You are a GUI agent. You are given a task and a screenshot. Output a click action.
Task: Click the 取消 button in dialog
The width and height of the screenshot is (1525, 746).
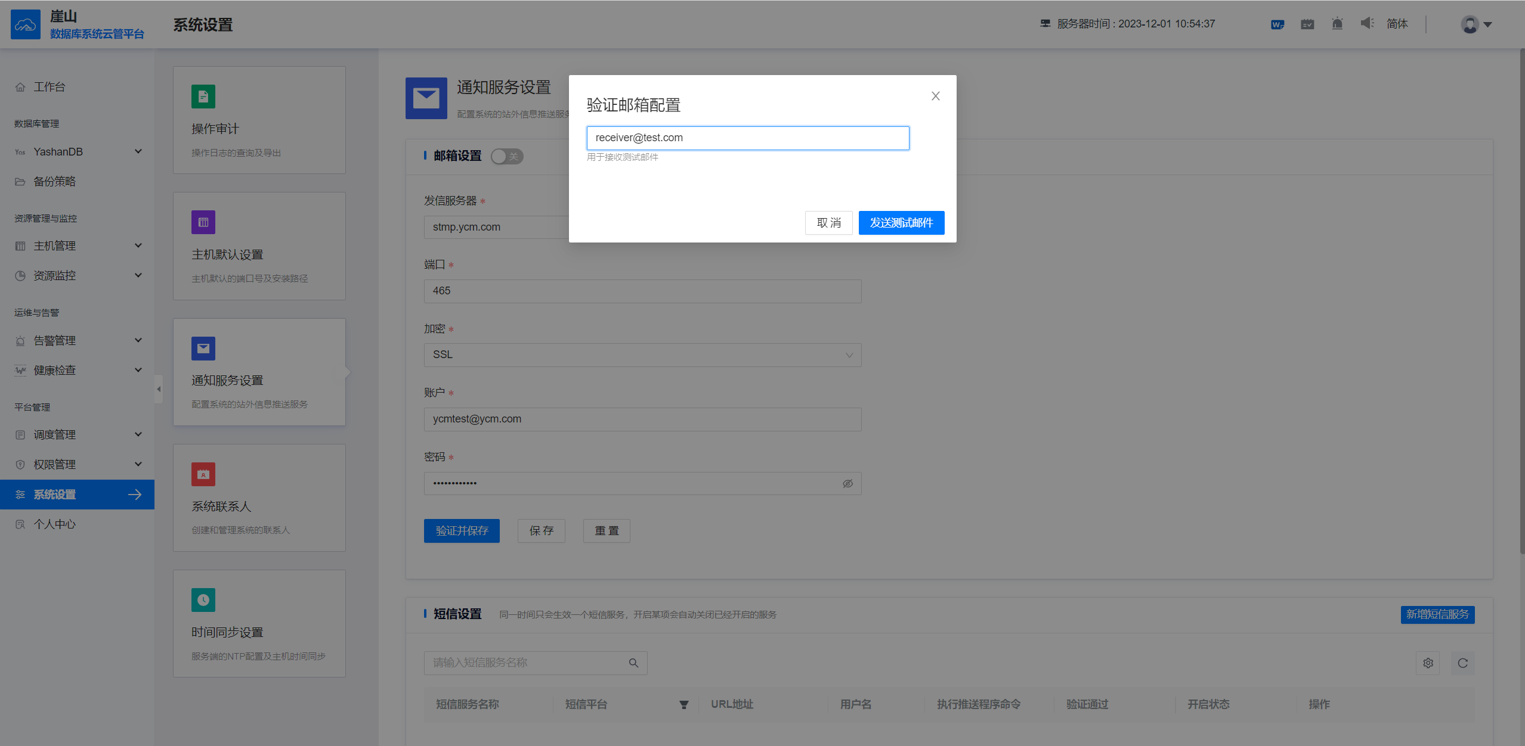tap(828, 223)
